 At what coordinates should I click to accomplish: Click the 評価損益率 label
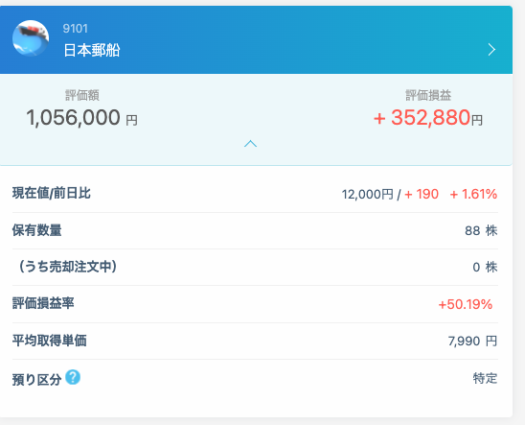43,303
